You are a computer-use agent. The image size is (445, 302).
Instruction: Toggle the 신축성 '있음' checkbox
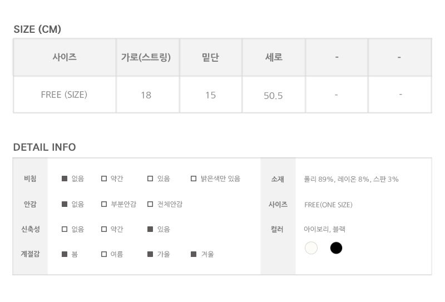pos(150,229)
